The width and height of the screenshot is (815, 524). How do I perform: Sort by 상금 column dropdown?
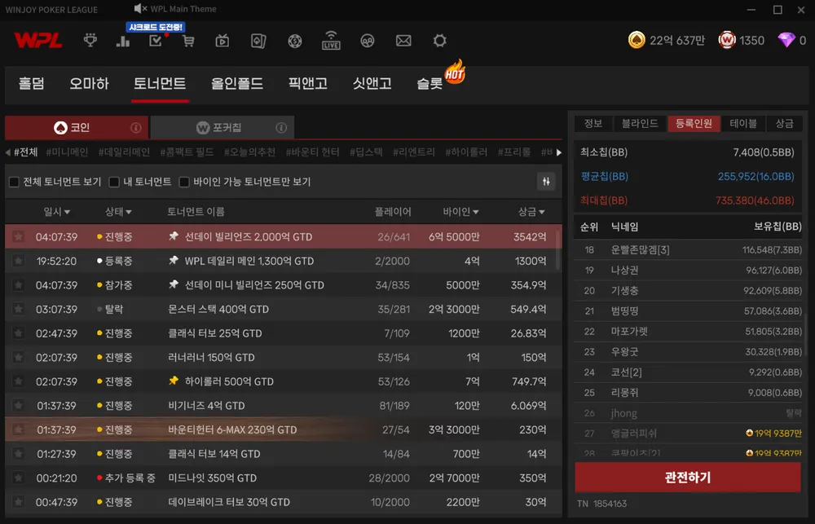coord(531,212)
